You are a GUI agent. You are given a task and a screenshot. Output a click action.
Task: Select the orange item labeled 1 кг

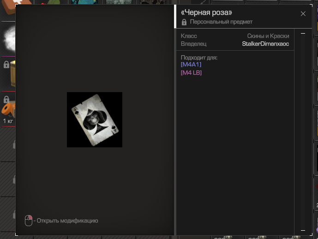pos(8,111)
